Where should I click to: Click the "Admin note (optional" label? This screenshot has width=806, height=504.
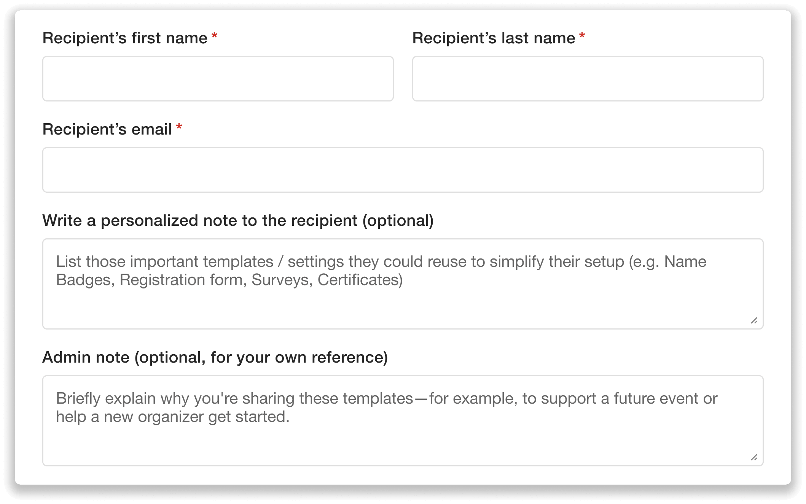click(215, 357)
